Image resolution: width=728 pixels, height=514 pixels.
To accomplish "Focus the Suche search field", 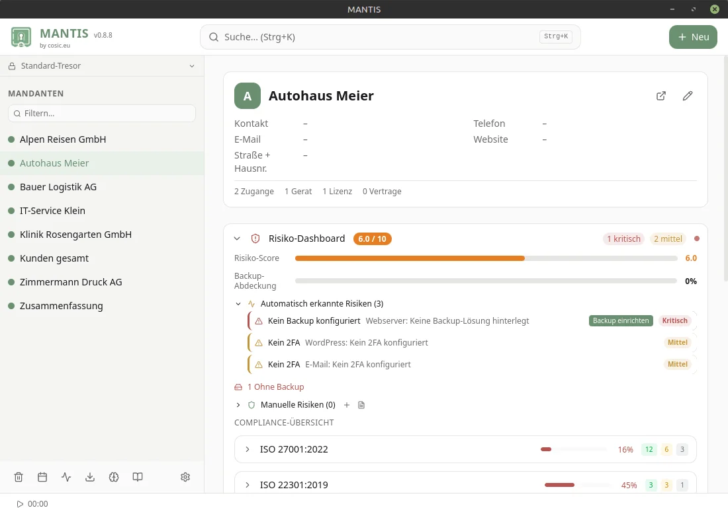I will (390, 37).
